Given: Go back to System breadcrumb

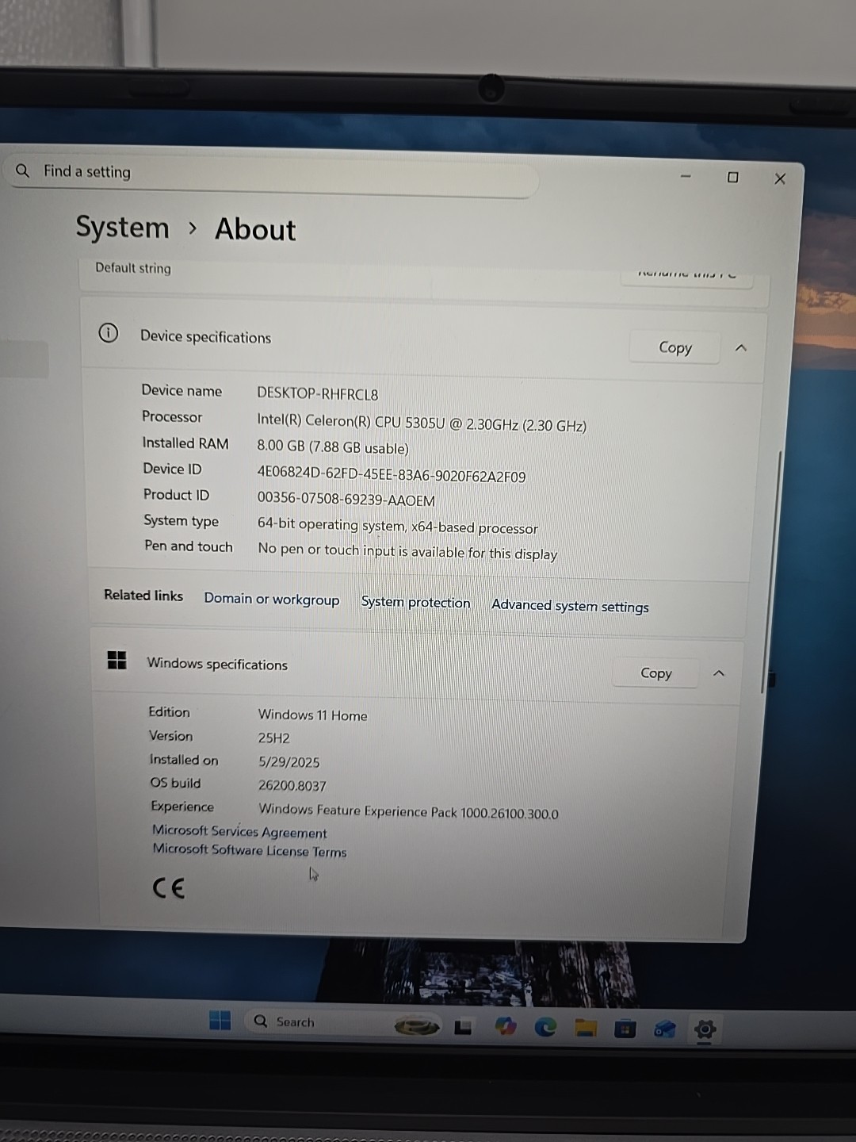Looking at the screenshot, I should [x=123, y=228].
